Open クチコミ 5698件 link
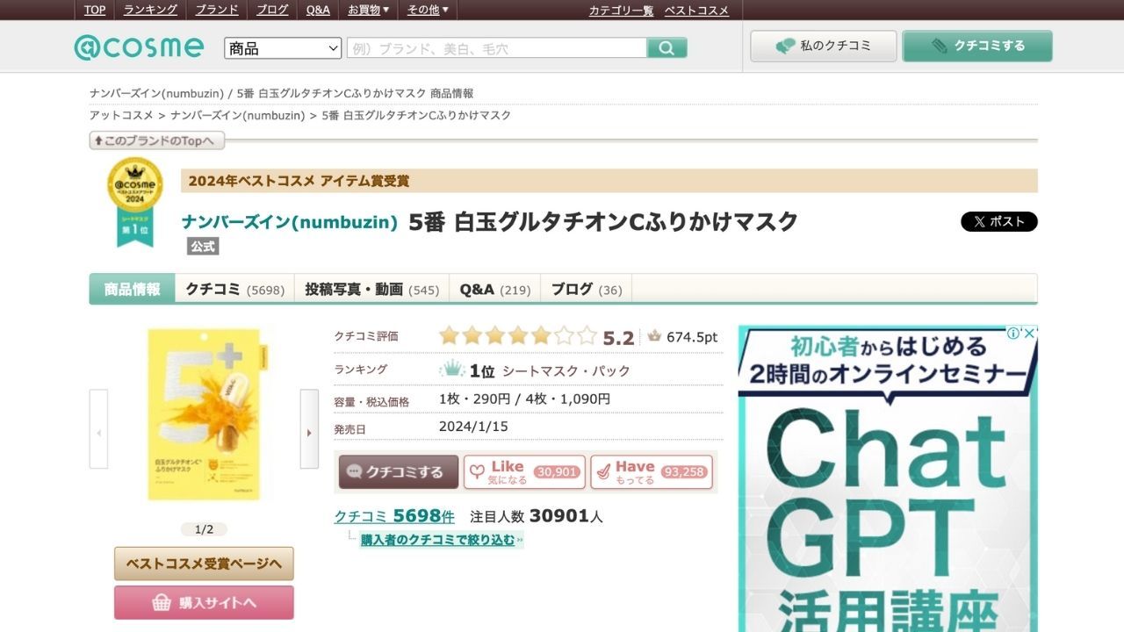Viewport: 1124px width, 632px height. click(394, 516)
